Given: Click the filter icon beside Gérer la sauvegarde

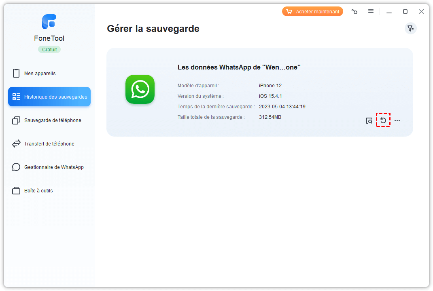Looking at the screenshot, I should (x=410, y=28).
